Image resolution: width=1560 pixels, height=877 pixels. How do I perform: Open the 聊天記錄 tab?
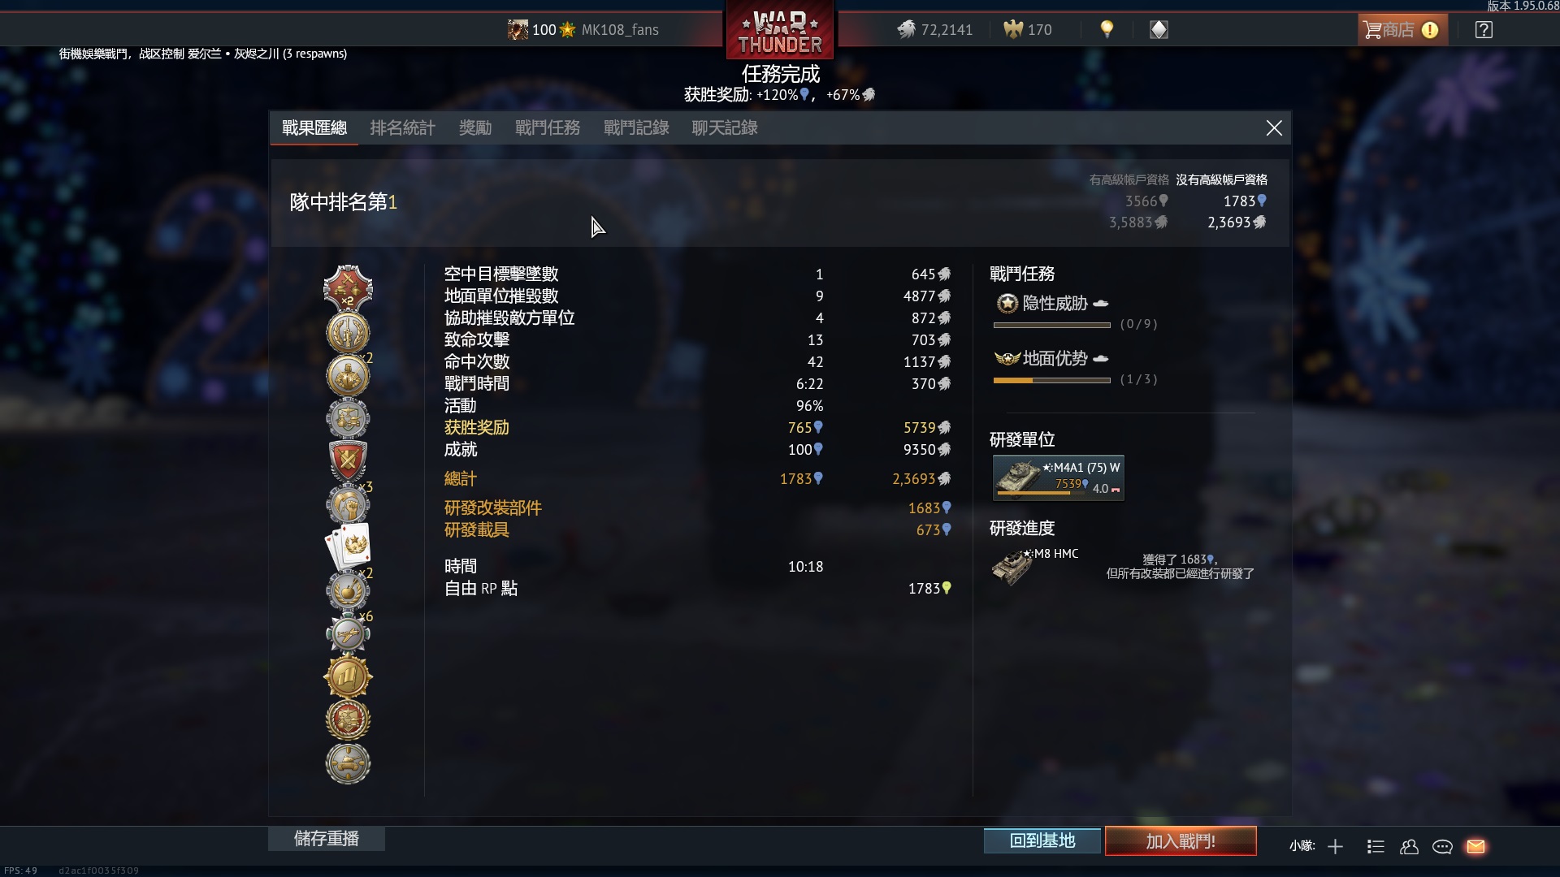(725, 127)
